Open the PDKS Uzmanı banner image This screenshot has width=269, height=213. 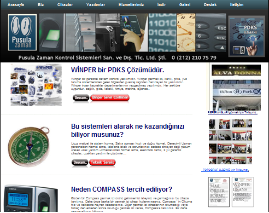pos(247,36)
